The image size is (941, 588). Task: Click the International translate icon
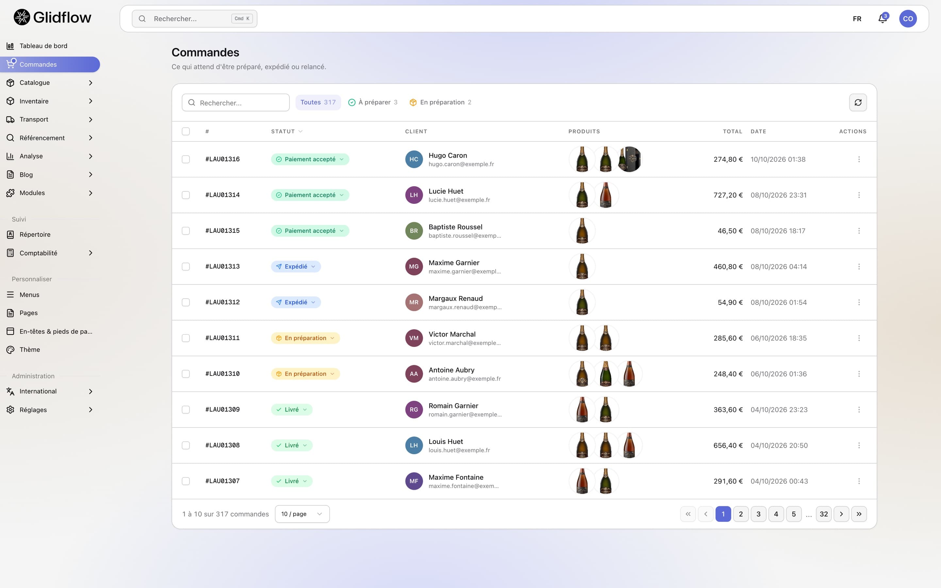10,391
